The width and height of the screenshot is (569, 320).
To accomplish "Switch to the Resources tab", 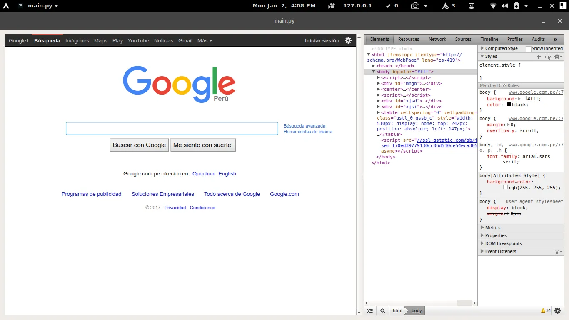I will [409, 39].
